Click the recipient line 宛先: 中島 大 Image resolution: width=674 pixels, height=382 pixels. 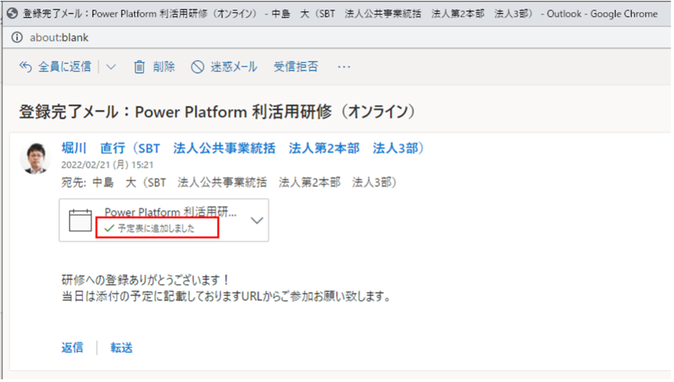click(x=229, y=183)
